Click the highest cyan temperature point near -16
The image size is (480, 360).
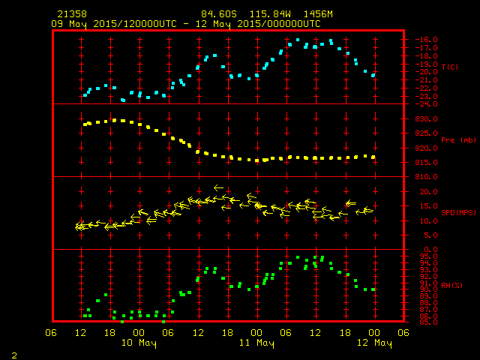[298, 40]
